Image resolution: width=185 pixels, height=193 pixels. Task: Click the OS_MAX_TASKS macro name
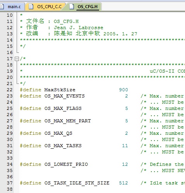[63, 146]
